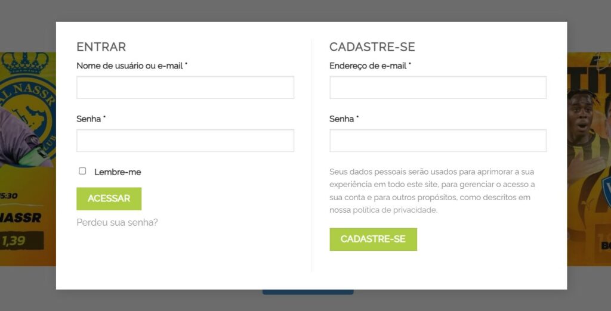The width and height of the screenshot is (611, 311).
Task: Click the ENTRAR section heading
Action: [x=101, y=47]
